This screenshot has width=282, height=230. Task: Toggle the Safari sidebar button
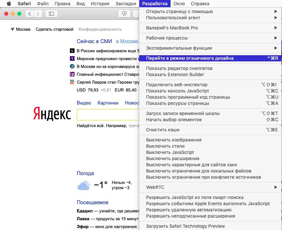51,14
